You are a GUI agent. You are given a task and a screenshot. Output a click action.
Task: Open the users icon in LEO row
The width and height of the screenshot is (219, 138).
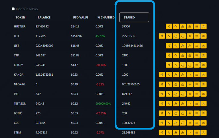pos(204,36)
